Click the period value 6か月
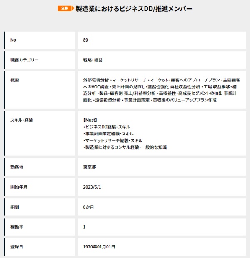The height and width of the screenshot is (258, 250). pyautogui.click(x=88, y=207)
